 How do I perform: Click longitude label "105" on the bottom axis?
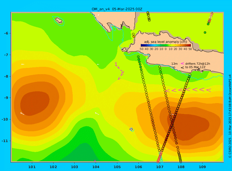[x=117, y=167]
